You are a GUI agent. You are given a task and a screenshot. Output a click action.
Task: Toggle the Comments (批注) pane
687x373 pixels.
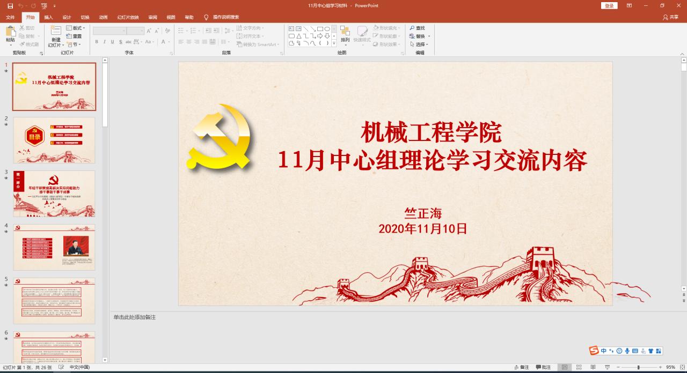[543, 367]
